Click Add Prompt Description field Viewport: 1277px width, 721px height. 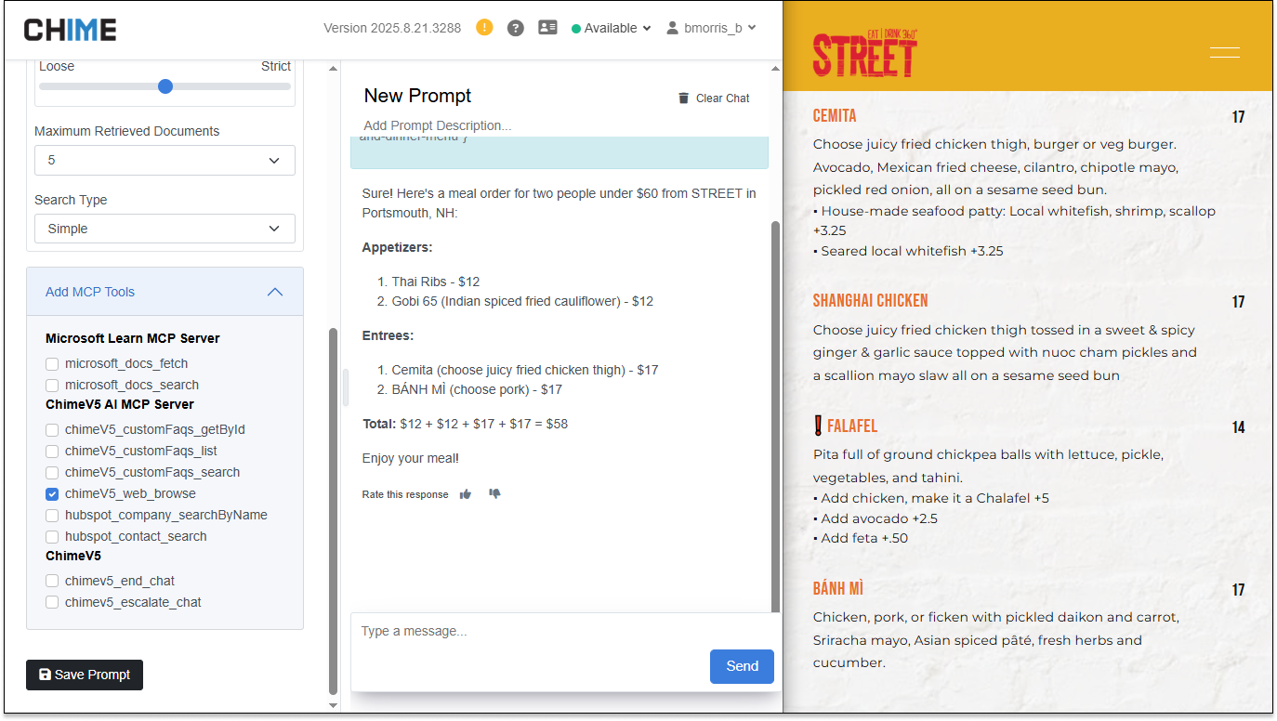[438, 125]
